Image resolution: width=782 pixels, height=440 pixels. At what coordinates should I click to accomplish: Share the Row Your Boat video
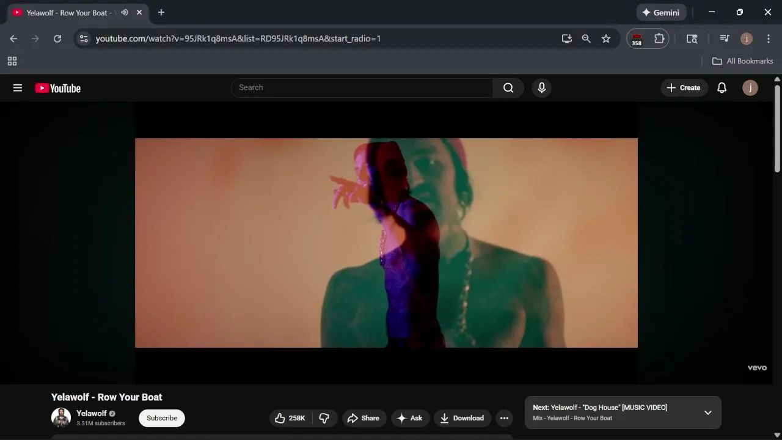pos(364,418)
